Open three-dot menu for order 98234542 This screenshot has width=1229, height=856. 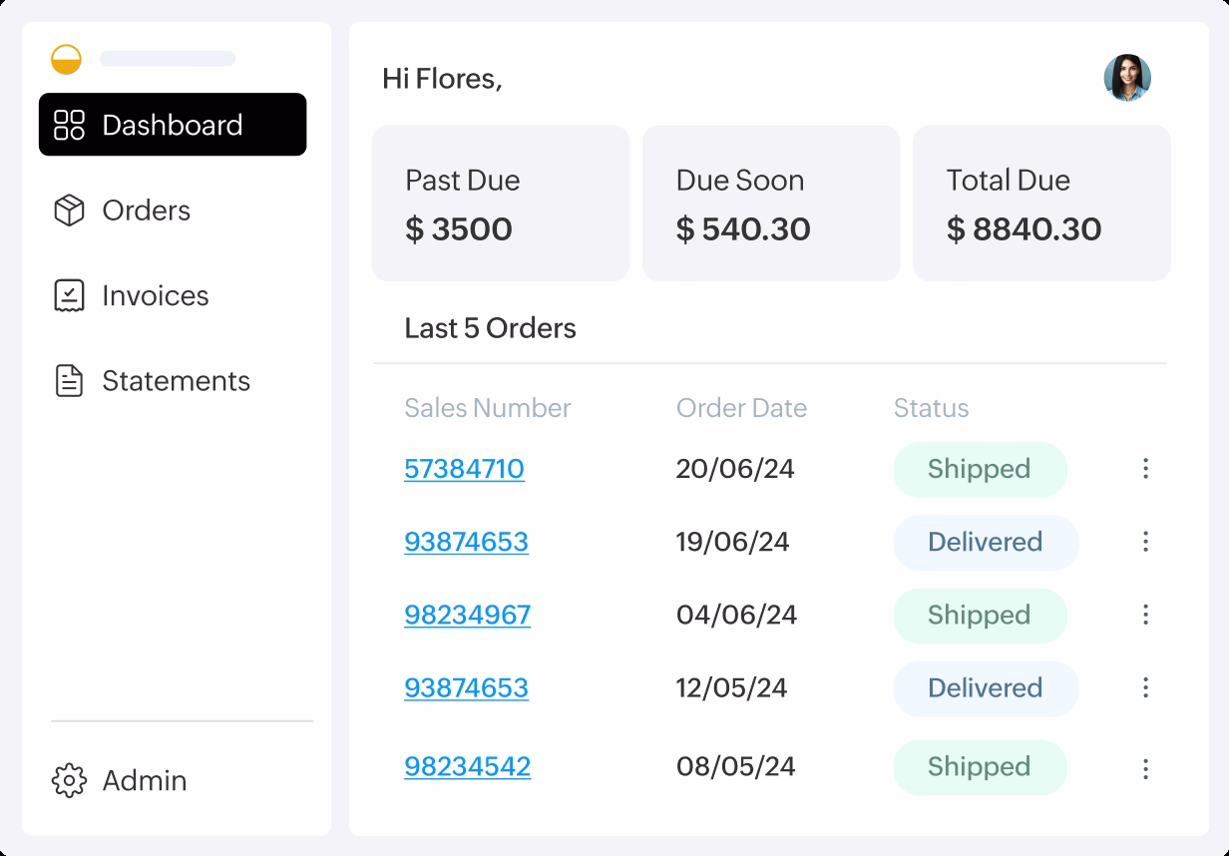tap(1145, 767)
